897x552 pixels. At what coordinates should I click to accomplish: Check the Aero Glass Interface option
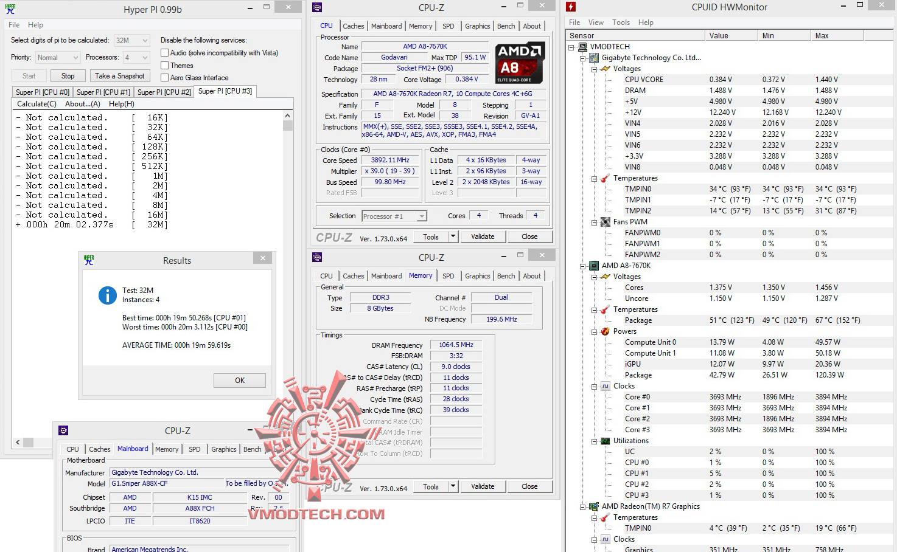(x=164, y=78)
